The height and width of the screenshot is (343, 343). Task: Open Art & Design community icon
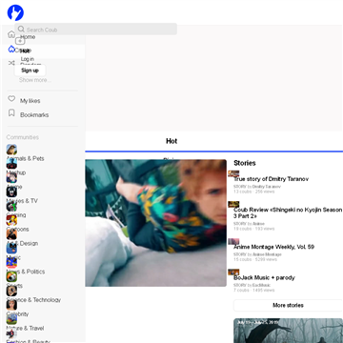(x=11, y=234)
